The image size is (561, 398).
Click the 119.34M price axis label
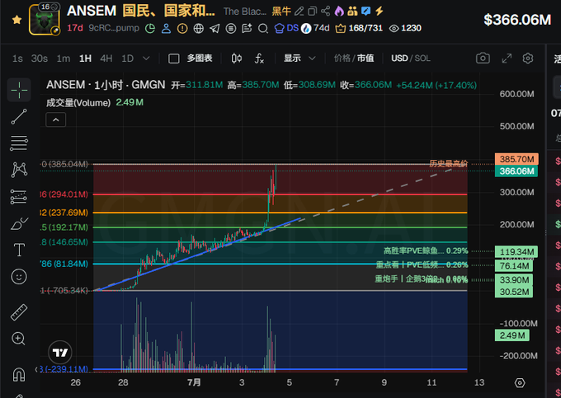(516, 252)
